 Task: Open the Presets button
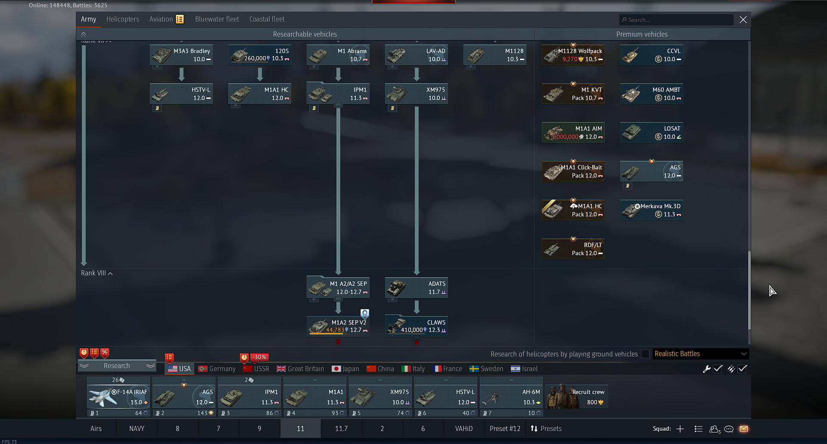pyautogui.click(x=546, y=429)
